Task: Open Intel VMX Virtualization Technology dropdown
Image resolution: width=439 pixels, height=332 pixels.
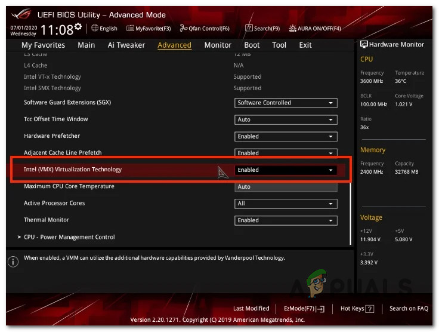Action: 286,170
